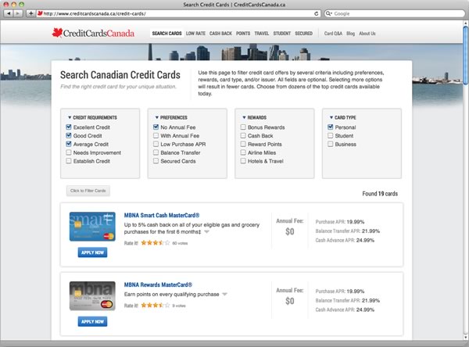Enable the Hotels & Travel checkbox
The image size is (469, 347).
click(x=243, y=161)
